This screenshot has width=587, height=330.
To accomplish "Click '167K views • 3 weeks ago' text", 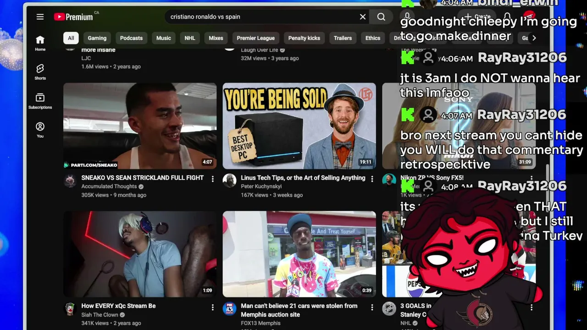I will [x=271, y=195].
